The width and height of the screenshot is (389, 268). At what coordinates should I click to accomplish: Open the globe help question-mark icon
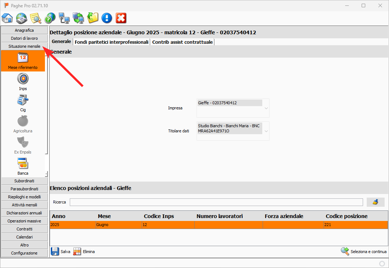(x=50, y=18)
